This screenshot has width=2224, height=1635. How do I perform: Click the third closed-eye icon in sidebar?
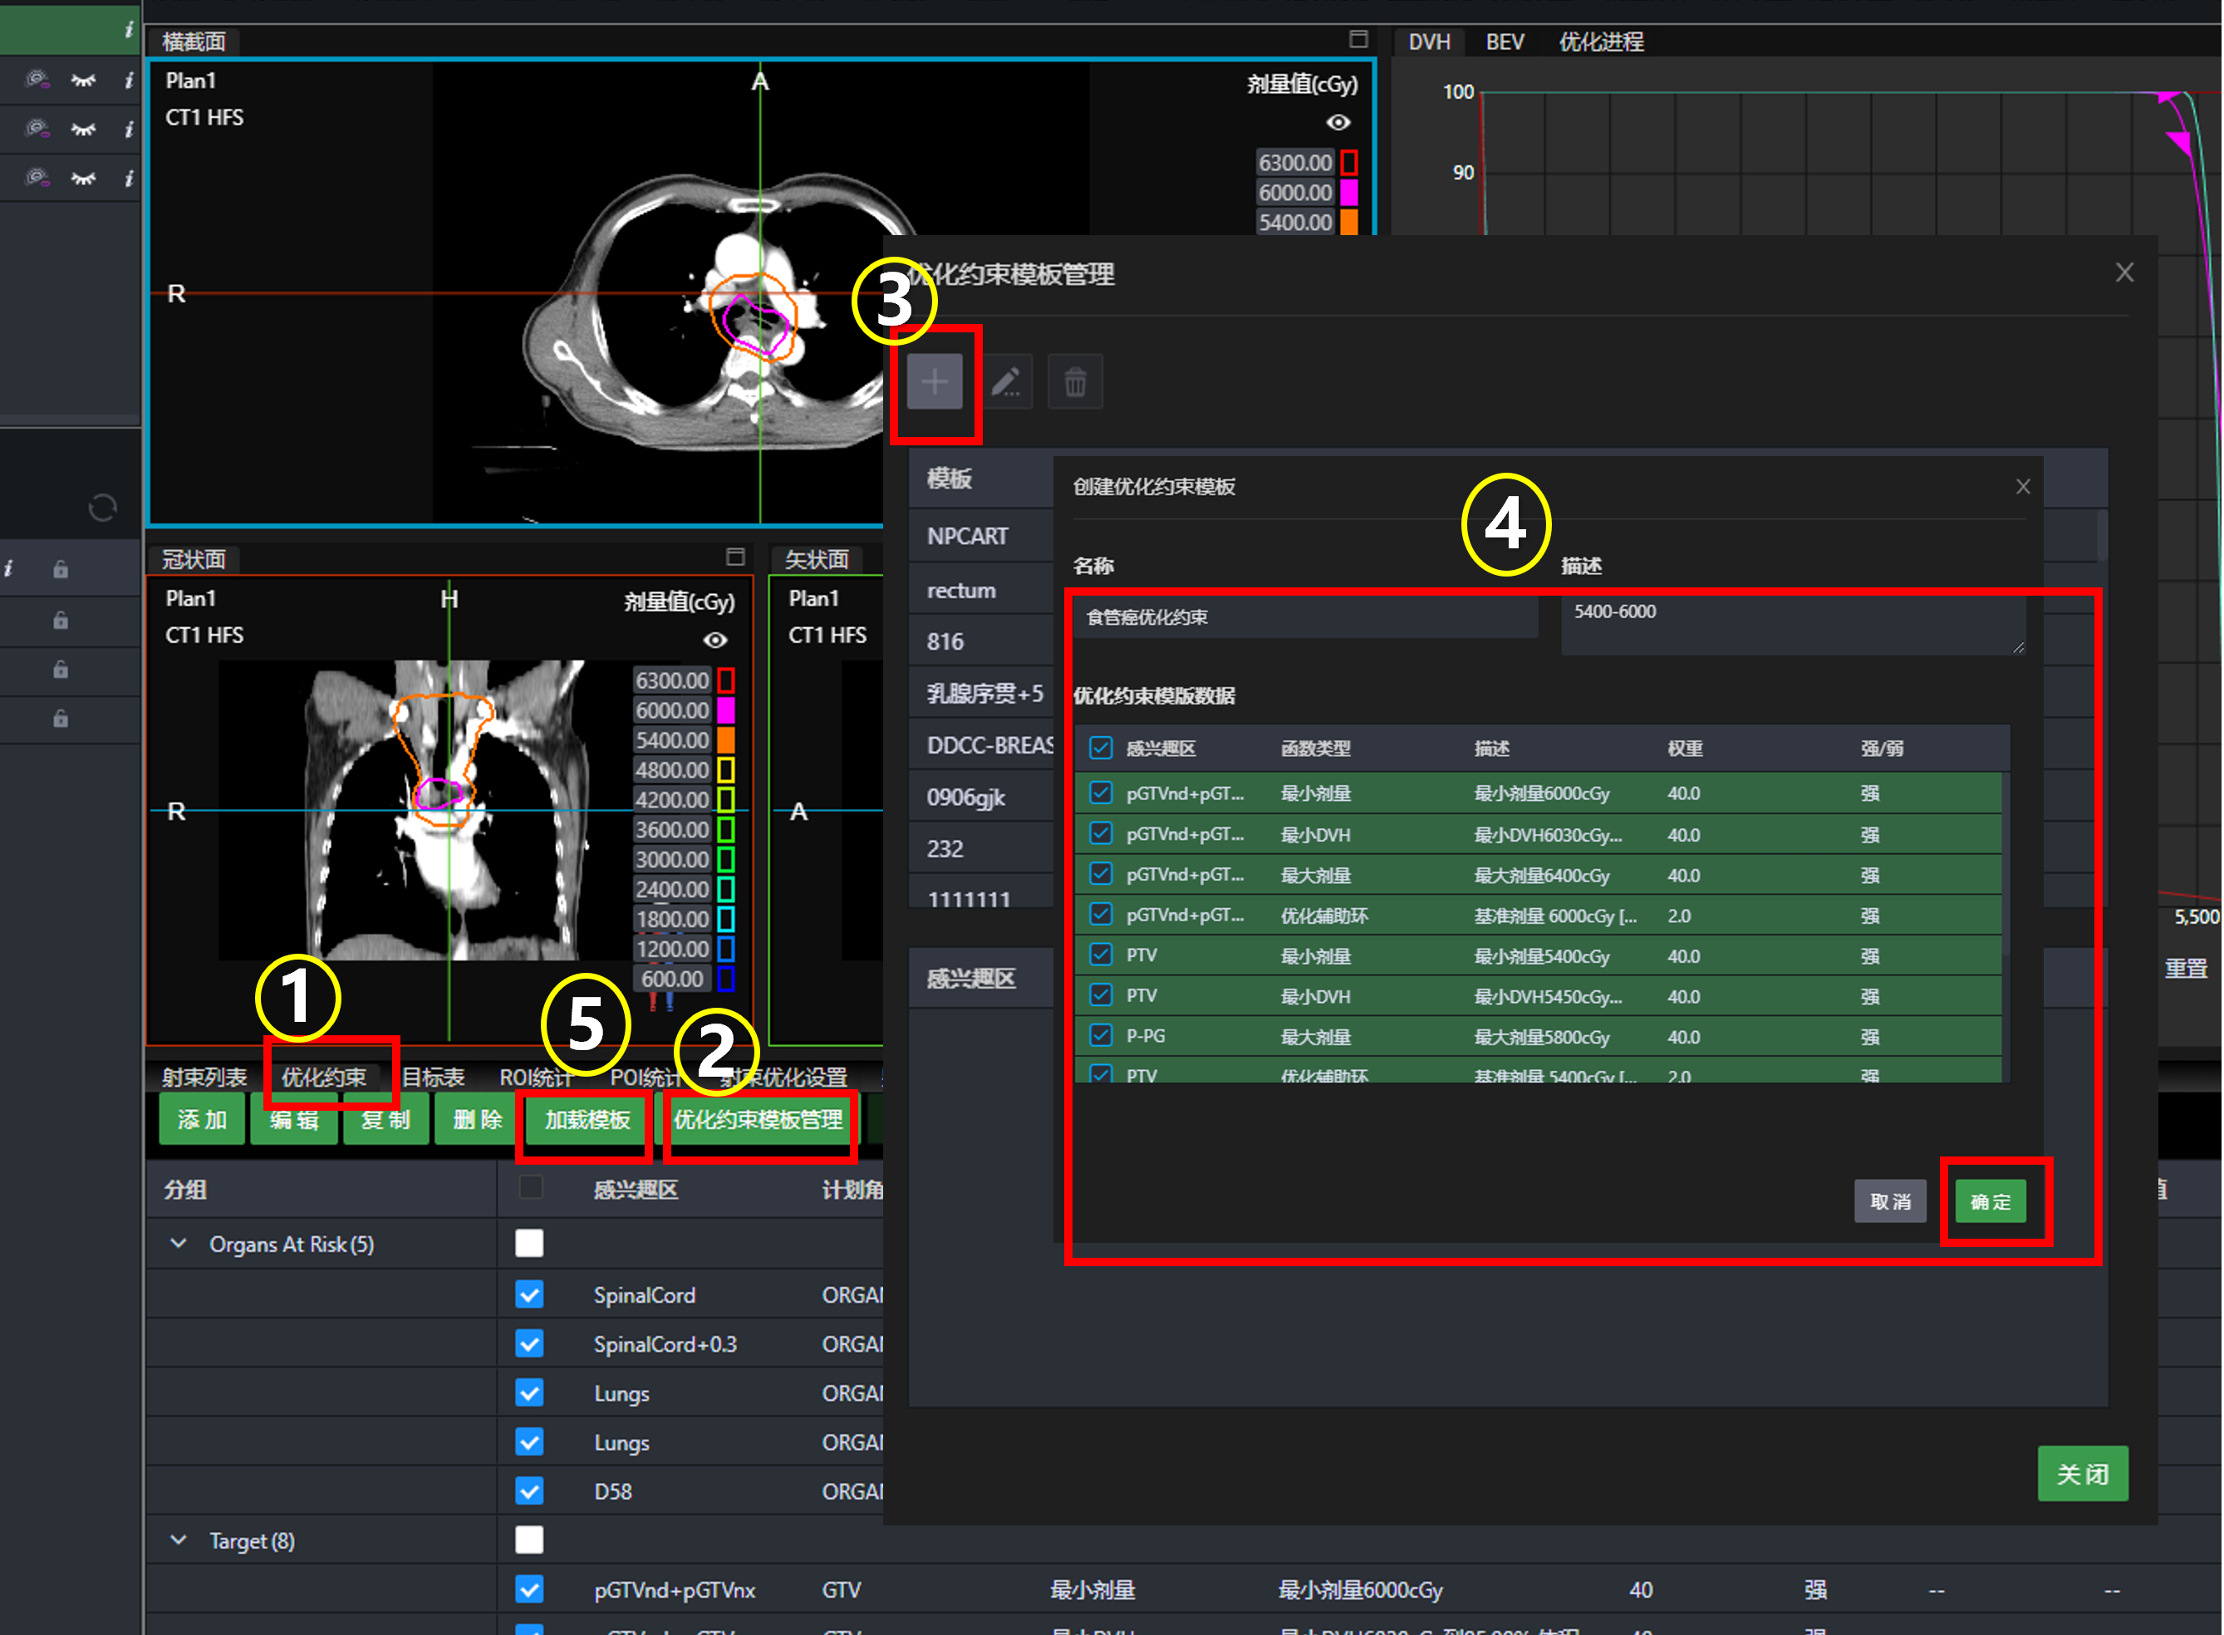coord(83,178)
